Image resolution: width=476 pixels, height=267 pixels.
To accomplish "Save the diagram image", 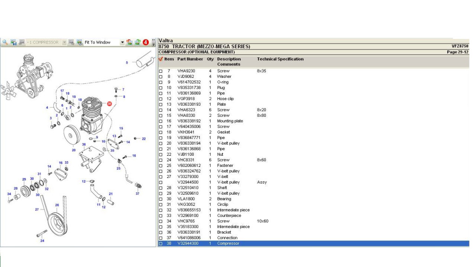I will tap(13, 42).
